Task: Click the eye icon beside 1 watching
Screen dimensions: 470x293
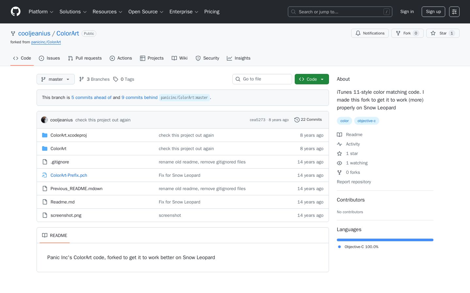Action: (339, 163)
